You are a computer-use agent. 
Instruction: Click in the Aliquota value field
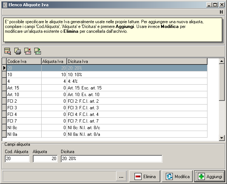click(45, 159)
